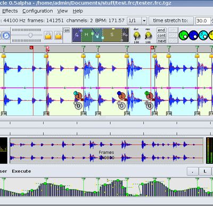Screen dimensions: 213x206
Task: Select the teal decay segment of the envelope
Action: pos(97,35)
